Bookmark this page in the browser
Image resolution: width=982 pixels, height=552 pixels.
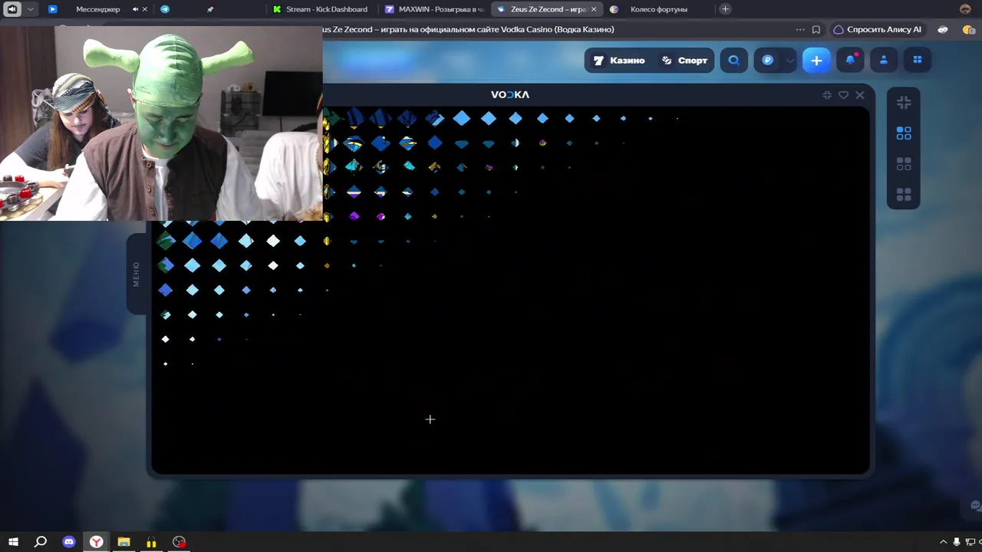click(816, 30)
